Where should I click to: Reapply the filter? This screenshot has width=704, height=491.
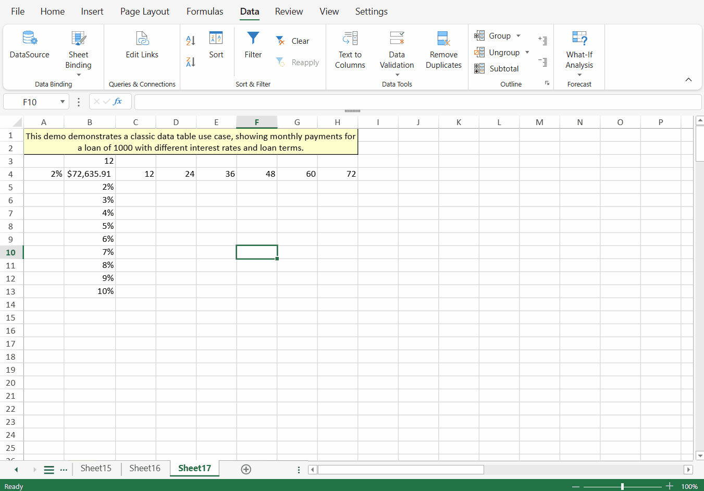(x=297, y=63)
